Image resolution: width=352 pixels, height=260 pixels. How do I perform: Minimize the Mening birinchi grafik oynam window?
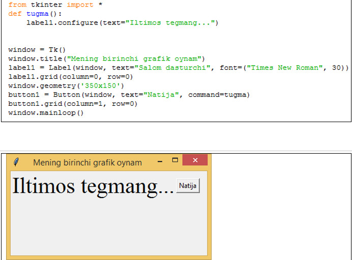click(160, 161)
